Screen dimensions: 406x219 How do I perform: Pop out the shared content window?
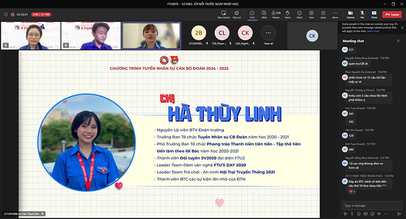(236, 15)
